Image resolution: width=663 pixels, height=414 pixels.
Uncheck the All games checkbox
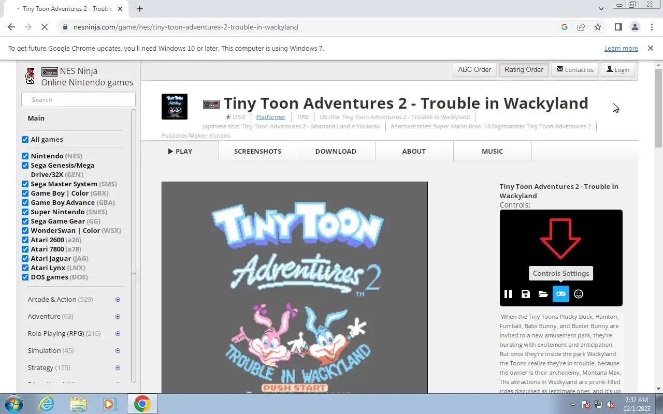[25, 139]
